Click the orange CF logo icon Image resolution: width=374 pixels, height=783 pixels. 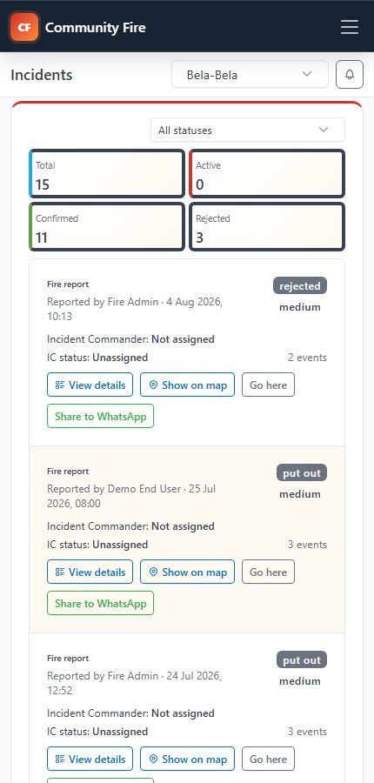tap(24, 27)
